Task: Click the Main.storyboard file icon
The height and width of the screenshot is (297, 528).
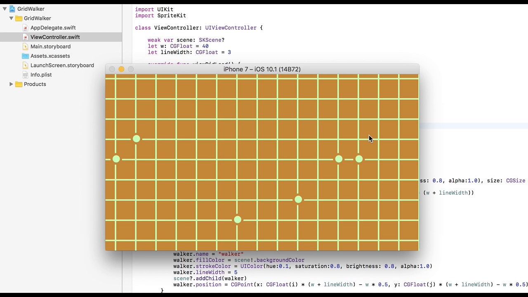Action: 26,47
